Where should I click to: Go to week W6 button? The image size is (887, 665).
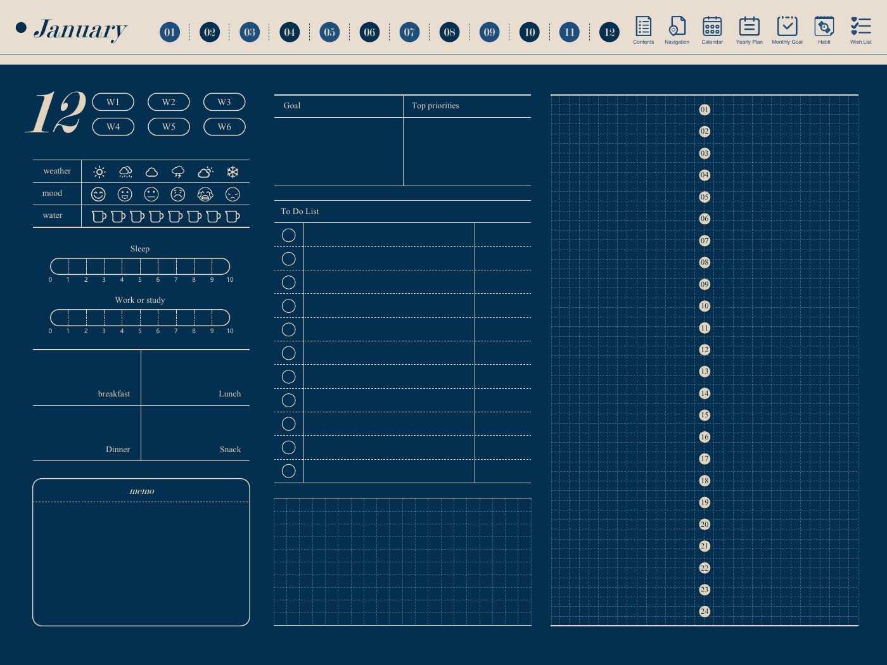click(x=224, y=127)
